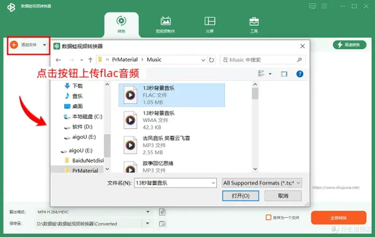Image resolution: width=375 pixels, height=237 pixels.
Task: Toggle the preview pane icon in dialog toolbar
Action: [284, 74]
